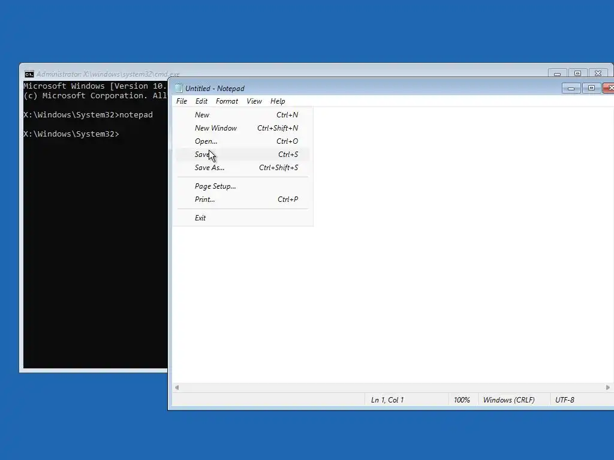The height and width of the screenshot is (460, 614).
Task: Open the File menu in Notepad
Action: click(181, 101)
